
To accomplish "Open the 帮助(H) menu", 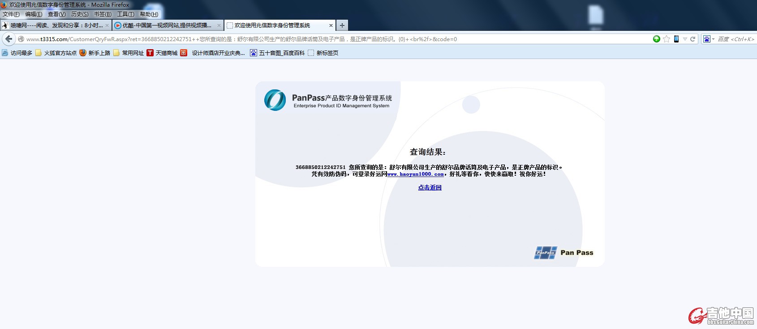I will 149,14.
